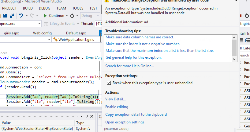
Task: Click the HttpSessionState value cell
Action: point(37,129)
